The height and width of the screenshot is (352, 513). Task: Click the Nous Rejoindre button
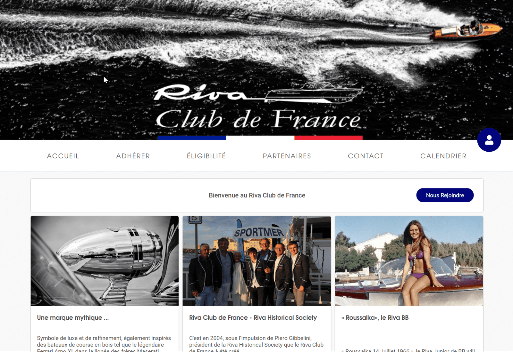coord(445,195)
